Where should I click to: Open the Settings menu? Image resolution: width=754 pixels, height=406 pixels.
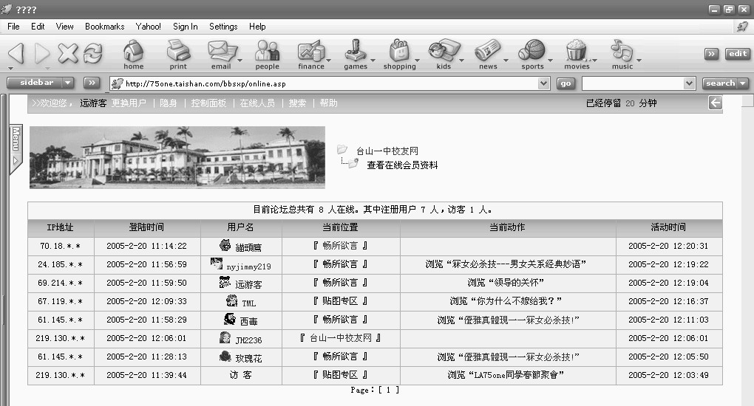point(223,27)
